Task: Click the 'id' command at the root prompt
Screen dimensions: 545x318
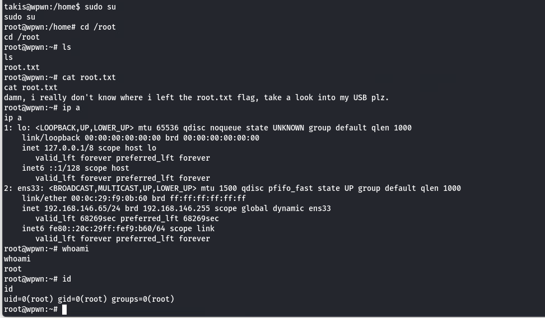Action: click(67, 279)
